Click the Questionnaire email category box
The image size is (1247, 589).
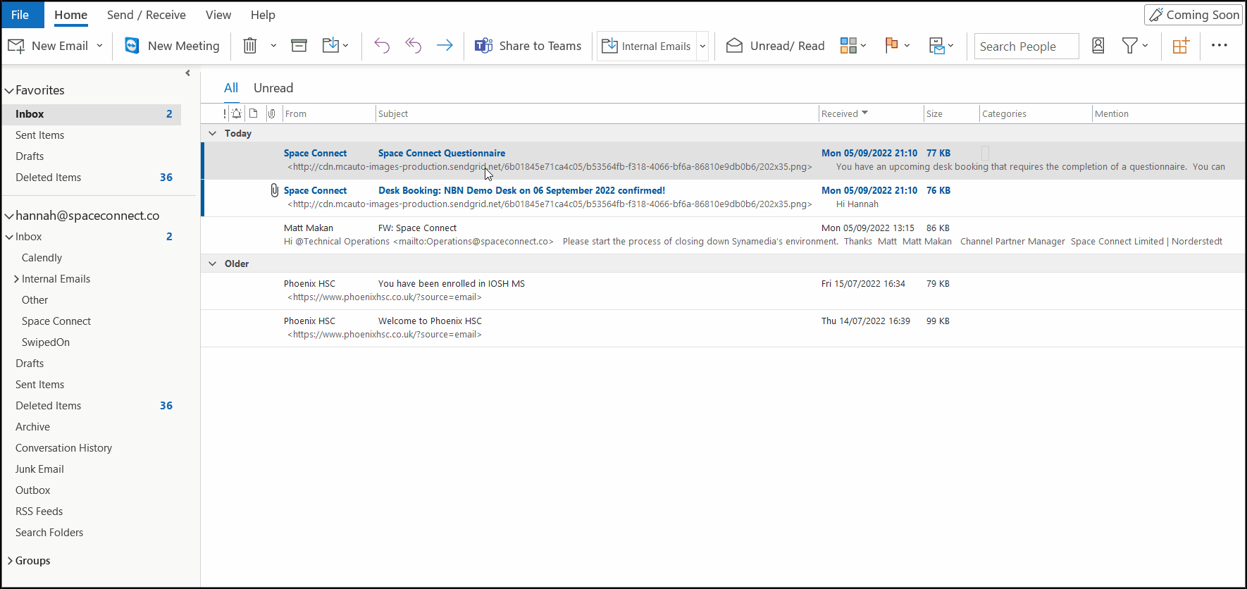(x=985, y=153)
